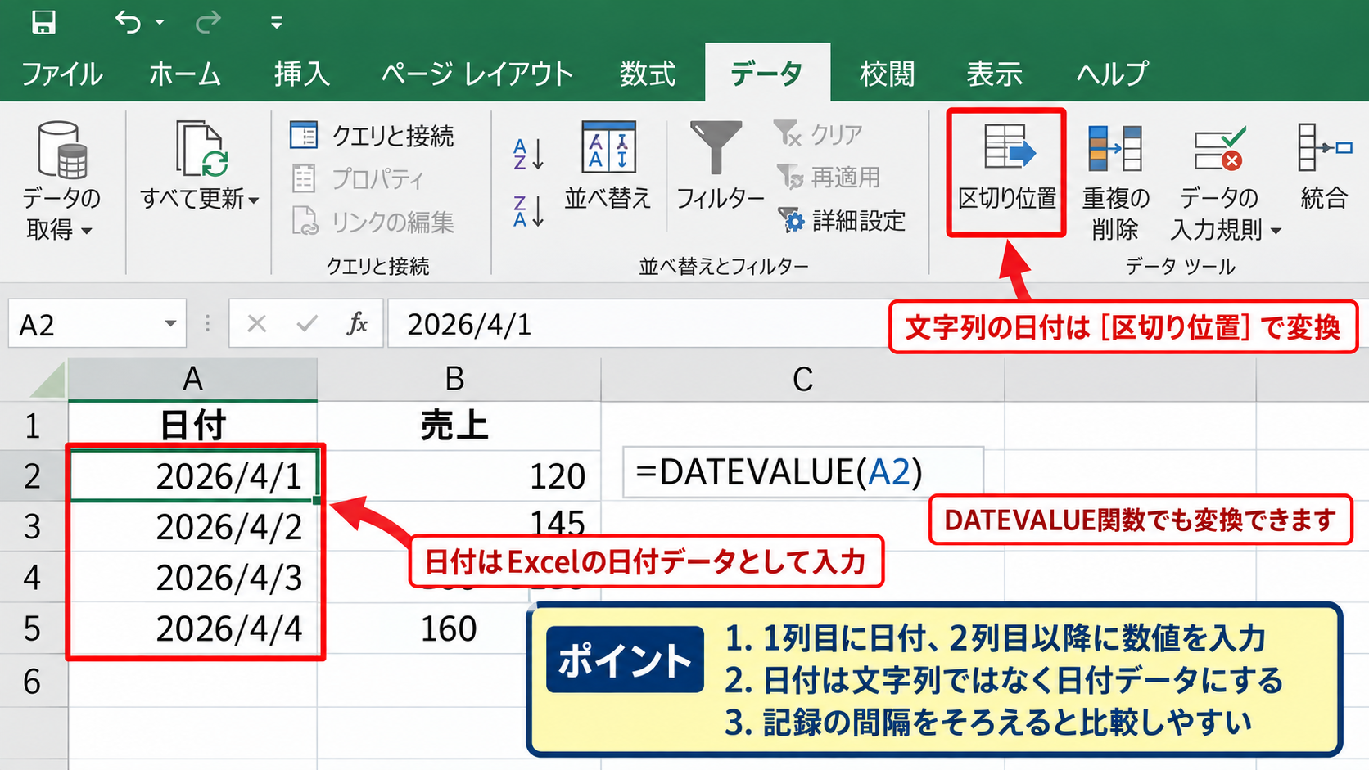
Task: Expand the データの入力規則 dropdown arrow
Action: (x=1276, y=232)
